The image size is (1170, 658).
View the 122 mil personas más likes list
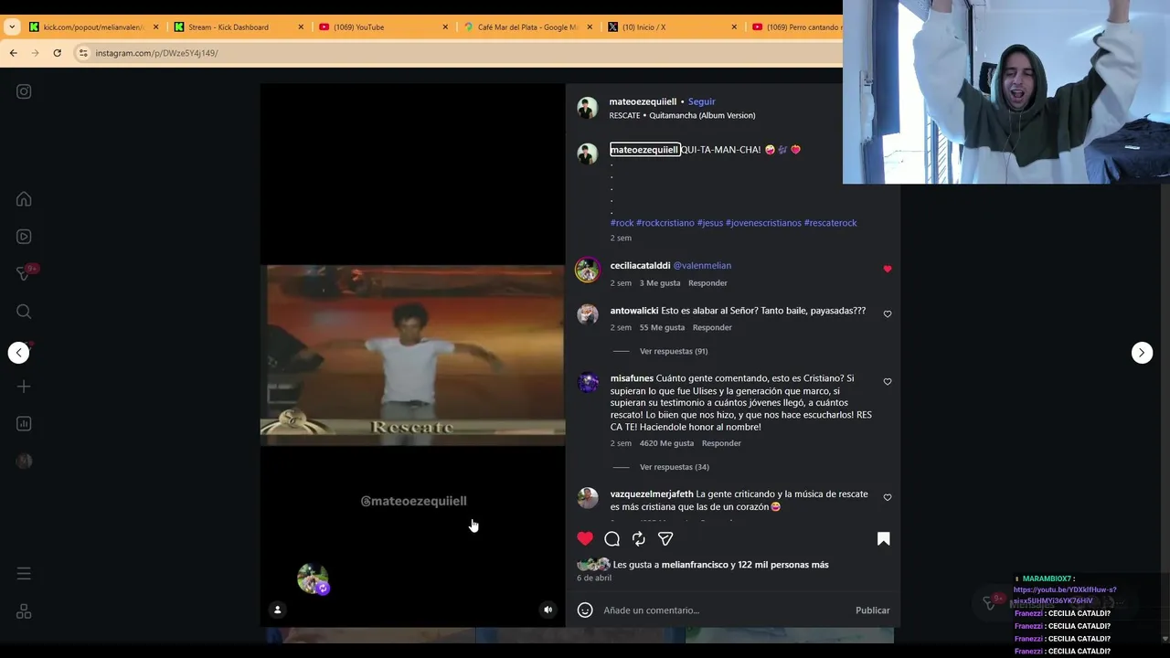(x=782, y=565)
